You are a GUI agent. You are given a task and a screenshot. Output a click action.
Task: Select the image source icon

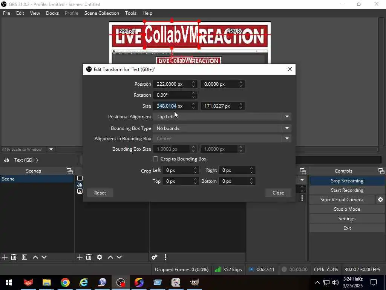pyautogui.click(x=80, y=191)
